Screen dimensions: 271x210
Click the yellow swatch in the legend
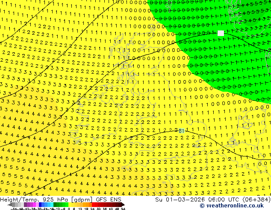(x=70, y=204)
